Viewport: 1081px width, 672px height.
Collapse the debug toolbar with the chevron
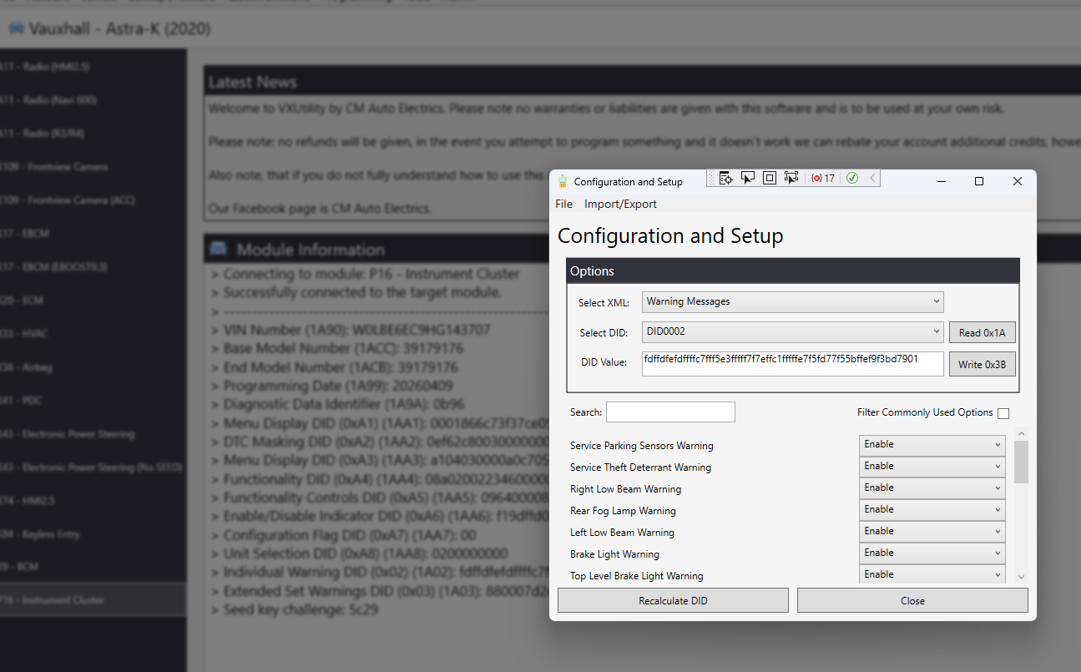872,178
